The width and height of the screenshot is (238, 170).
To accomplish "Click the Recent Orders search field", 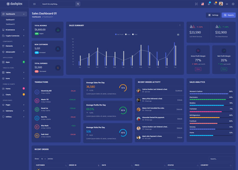I will click(x=221, y=159).
